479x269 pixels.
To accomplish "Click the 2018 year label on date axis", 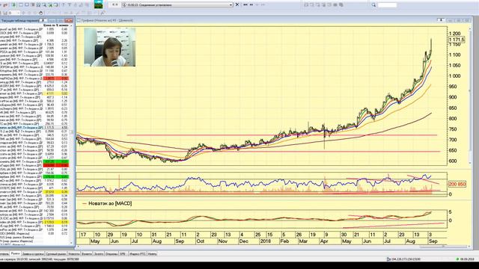I will tap(265, 241).
